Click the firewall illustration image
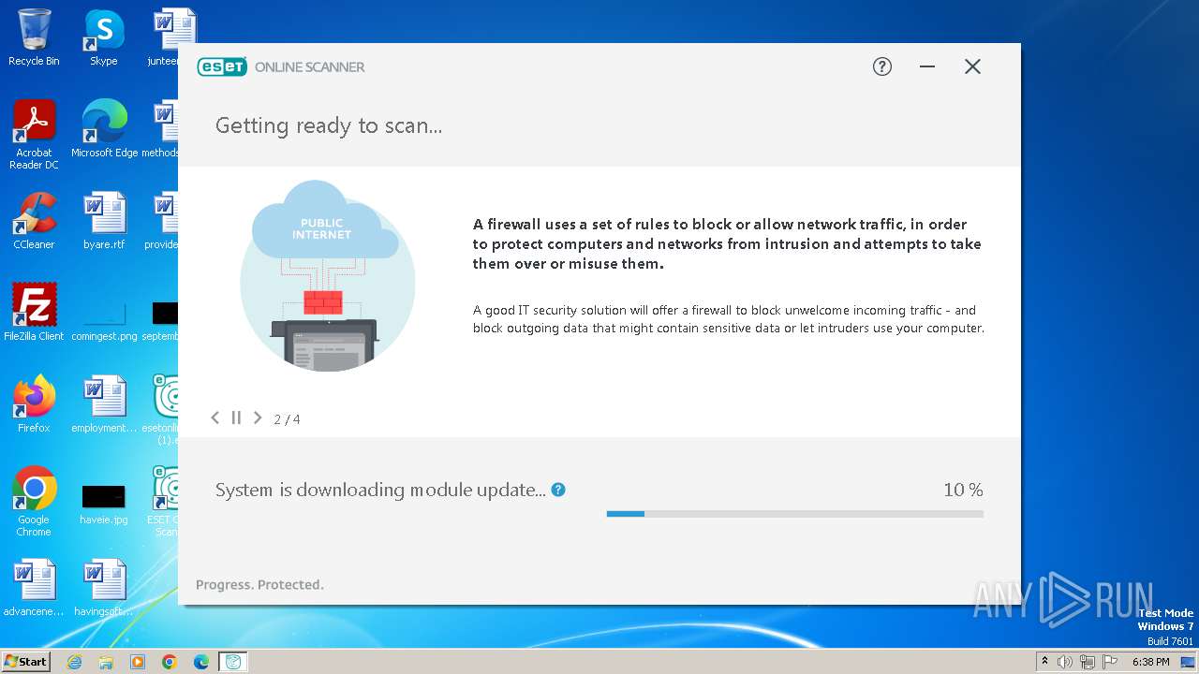 click(x=327, y=275)
